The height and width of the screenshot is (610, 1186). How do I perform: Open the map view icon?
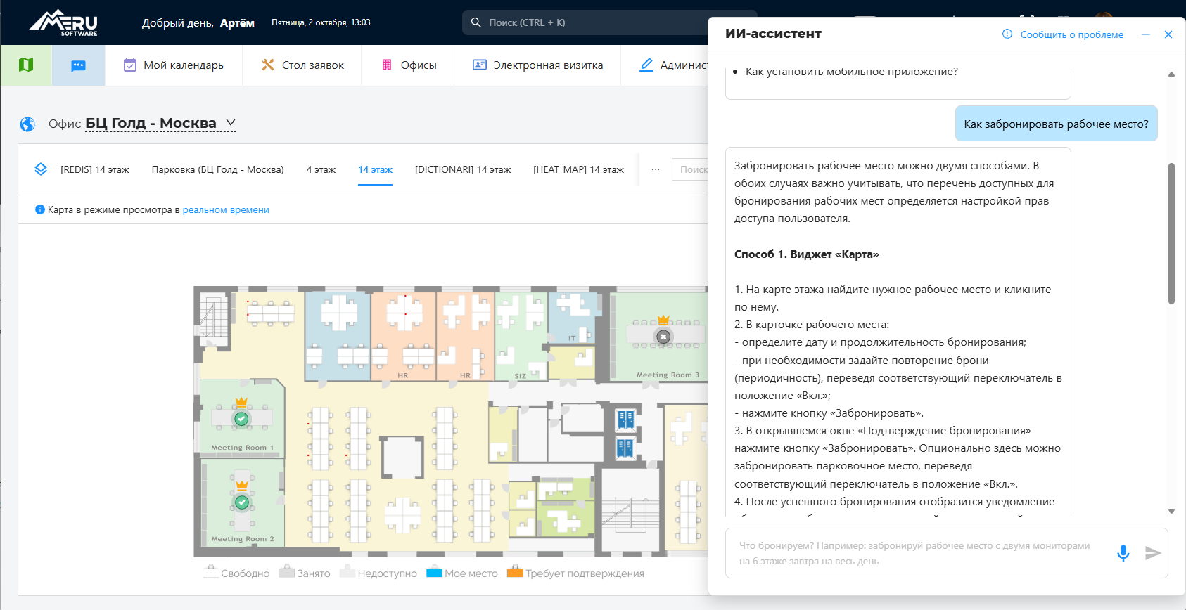[x=26, y=65]
